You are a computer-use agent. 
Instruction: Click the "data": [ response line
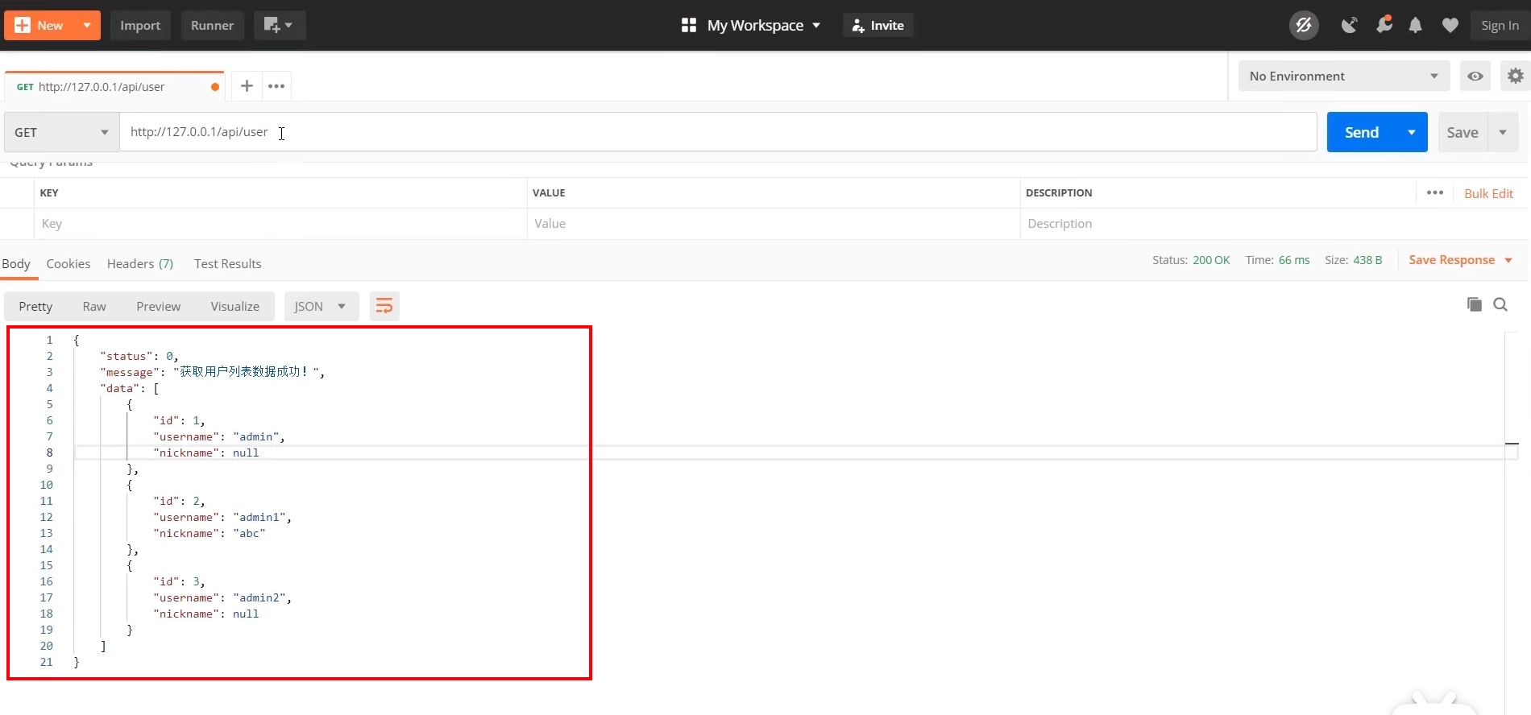[130, 388]
